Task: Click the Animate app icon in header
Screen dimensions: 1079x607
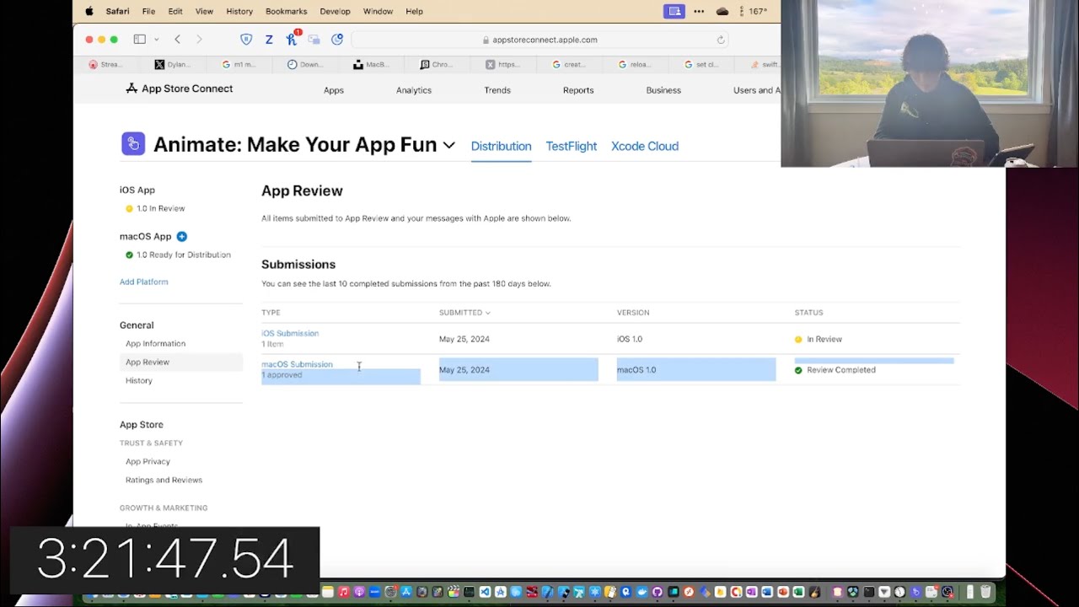Action: click(x=133, y=144)
